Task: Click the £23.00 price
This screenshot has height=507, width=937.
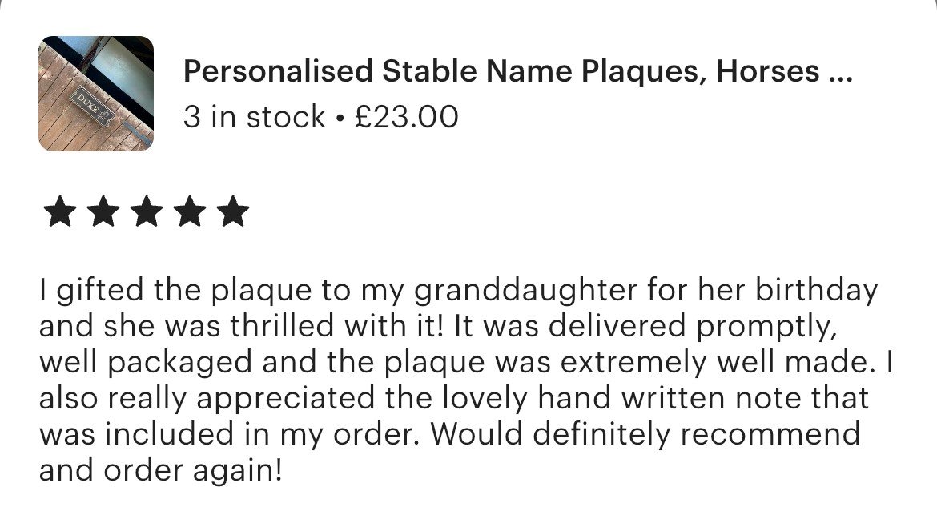Action: pos(406,117)
